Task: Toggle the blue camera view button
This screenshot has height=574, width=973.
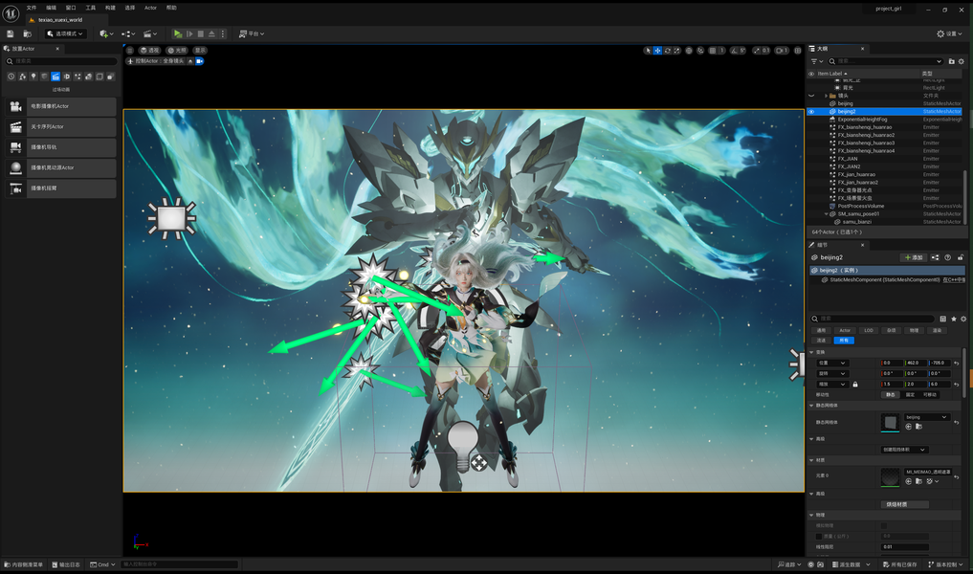Action: coord(200,61)
